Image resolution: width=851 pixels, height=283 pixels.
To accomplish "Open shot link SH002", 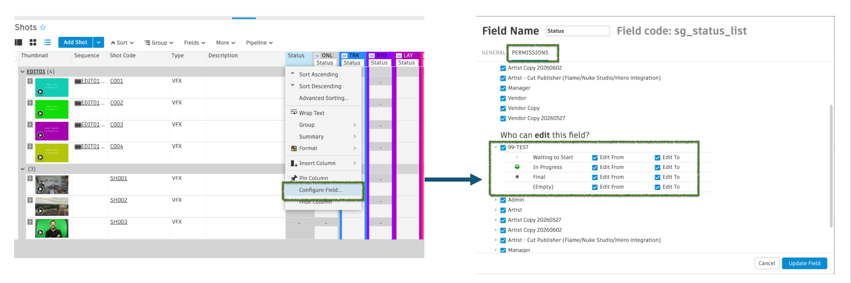I will pyautogui.click(x=118, y=200).
